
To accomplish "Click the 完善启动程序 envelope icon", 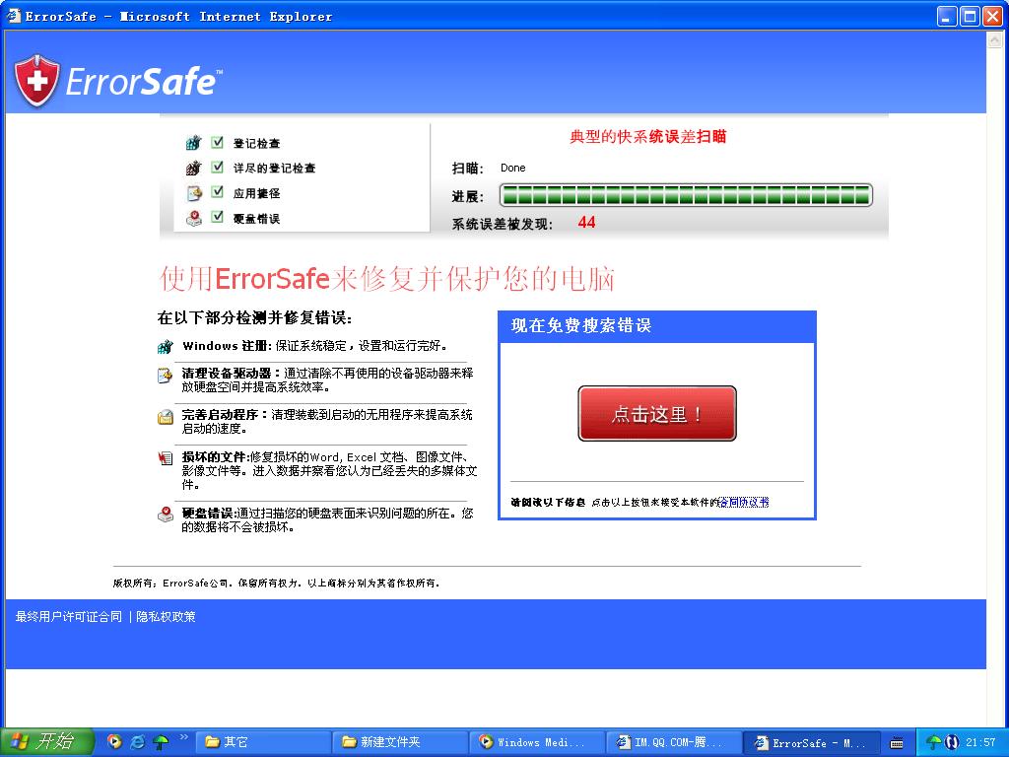I will [166, 417].
